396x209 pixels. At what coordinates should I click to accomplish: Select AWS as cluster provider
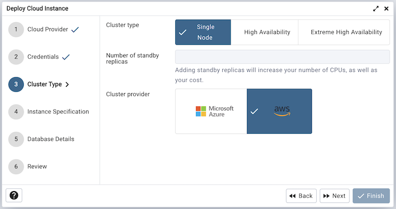(280, 111)
